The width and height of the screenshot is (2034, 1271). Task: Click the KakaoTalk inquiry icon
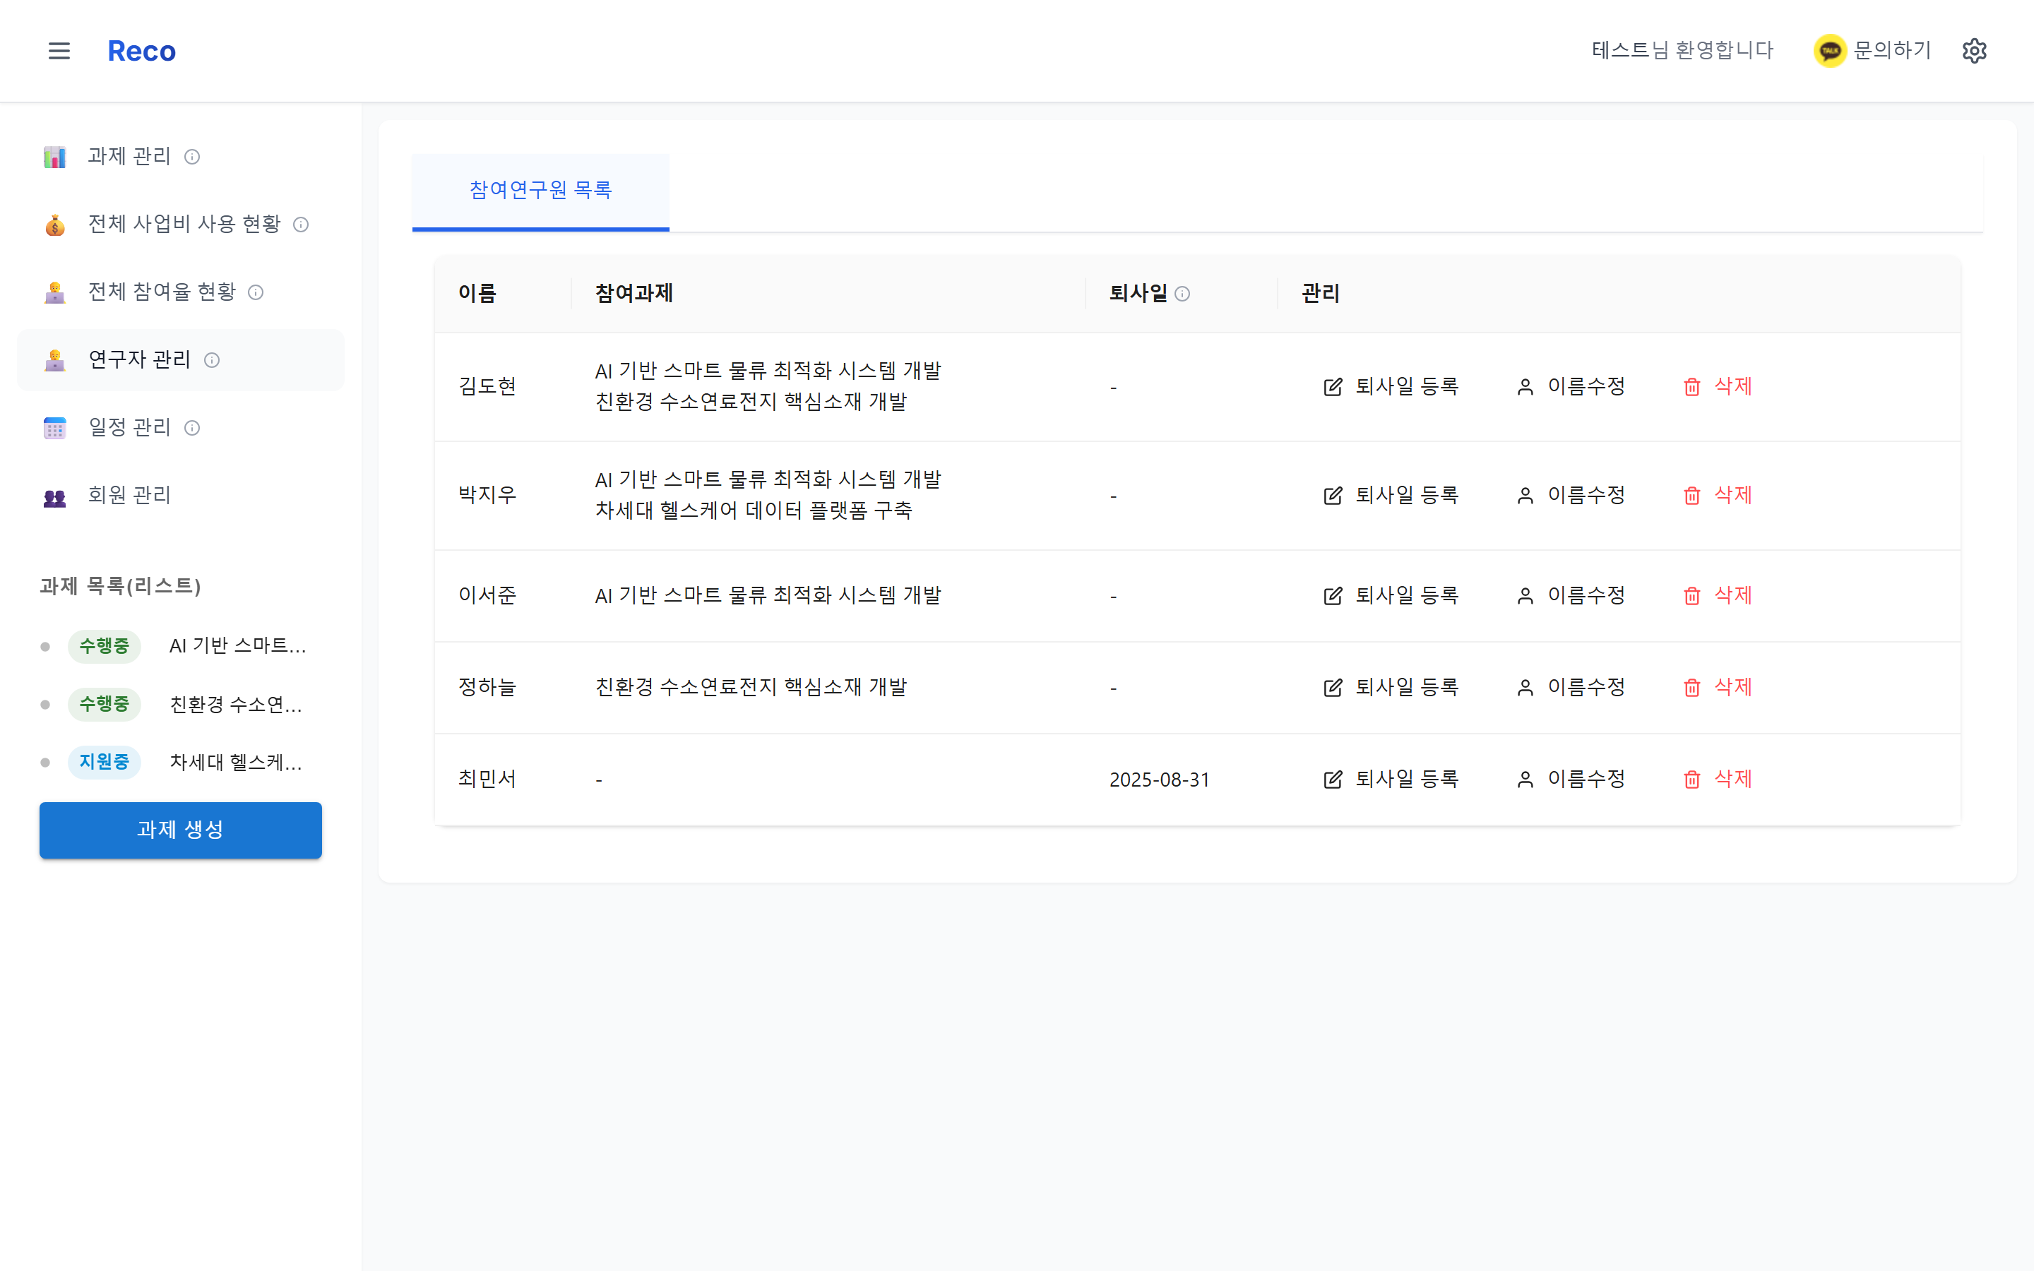click(x=1829, y=50)
